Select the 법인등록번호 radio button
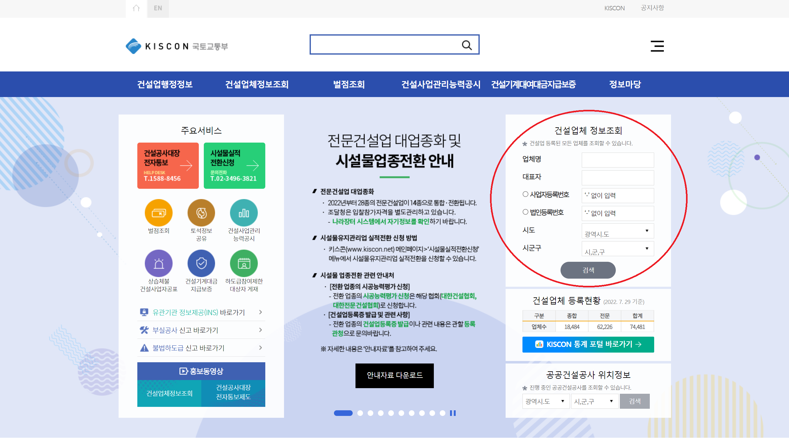This screenshot has height=439, width=789. click(525, 212)
